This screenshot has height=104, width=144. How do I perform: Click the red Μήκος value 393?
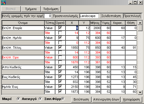95,57
